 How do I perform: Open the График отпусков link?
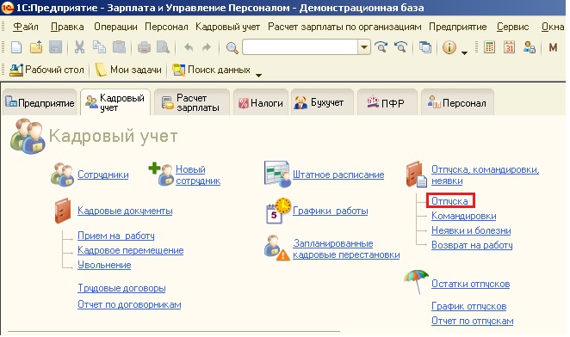click(x=469, y=306)
